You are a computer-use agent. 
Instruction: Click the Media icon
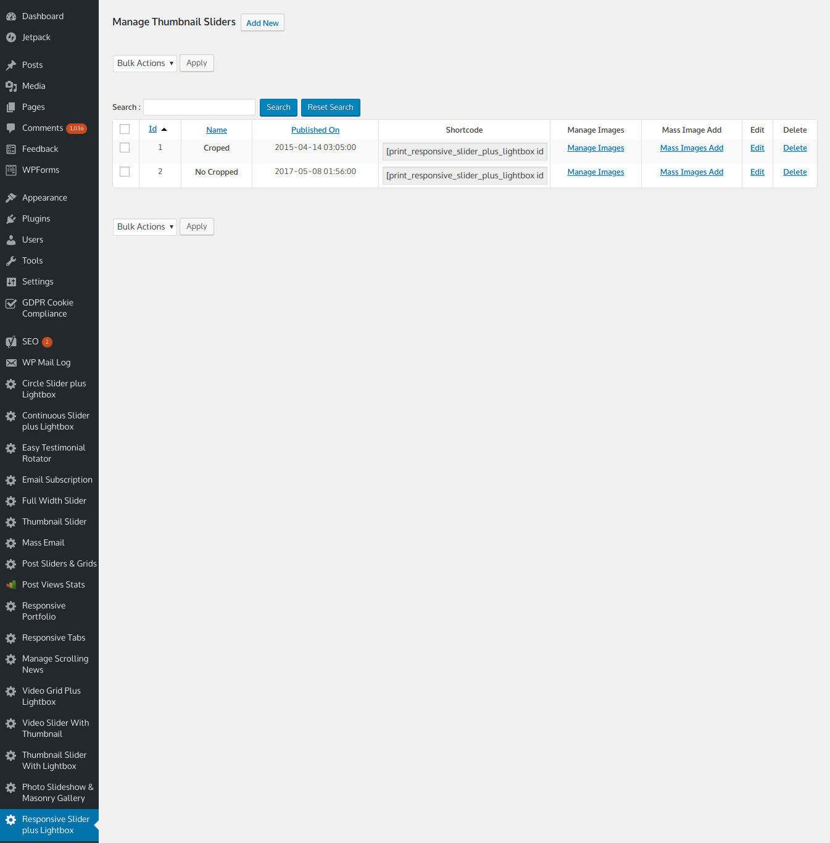click(11, 86)
